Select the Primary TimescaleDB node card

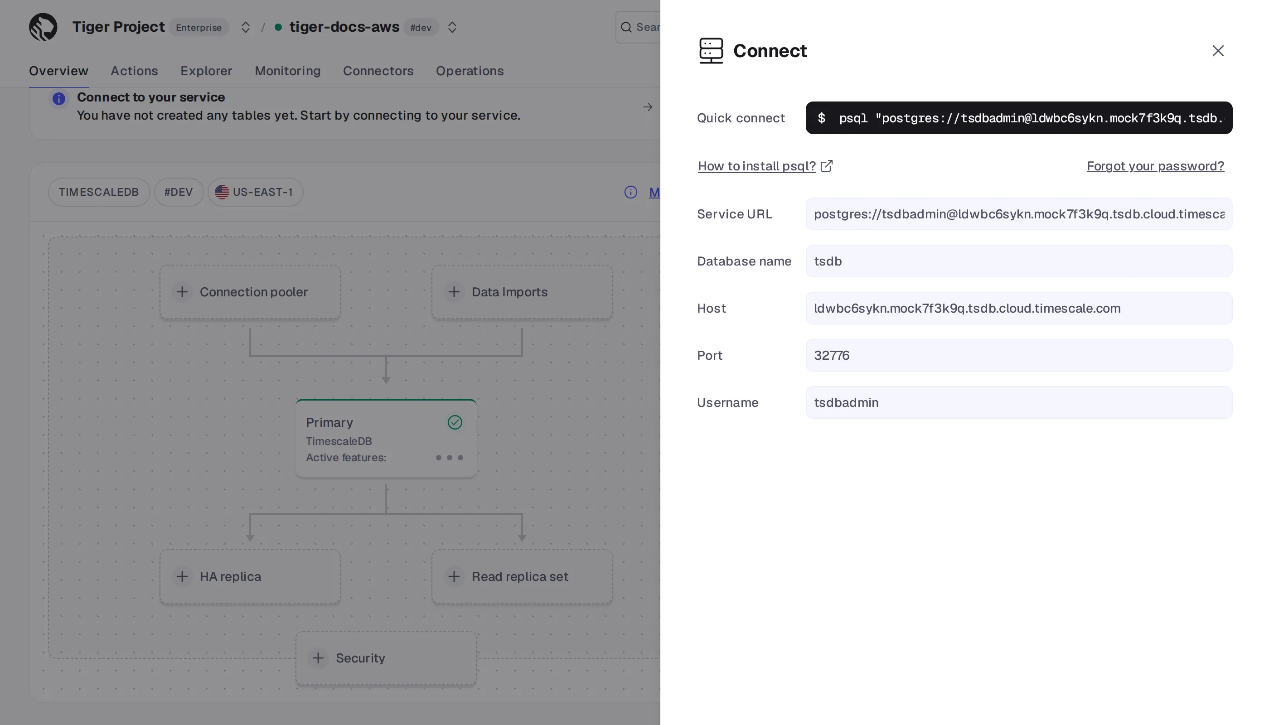(386, 438)
